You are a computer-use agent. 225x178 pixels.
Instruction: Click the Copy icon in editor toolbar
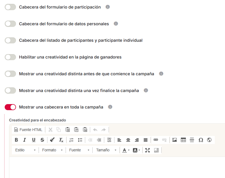click(x=58, y=130)
